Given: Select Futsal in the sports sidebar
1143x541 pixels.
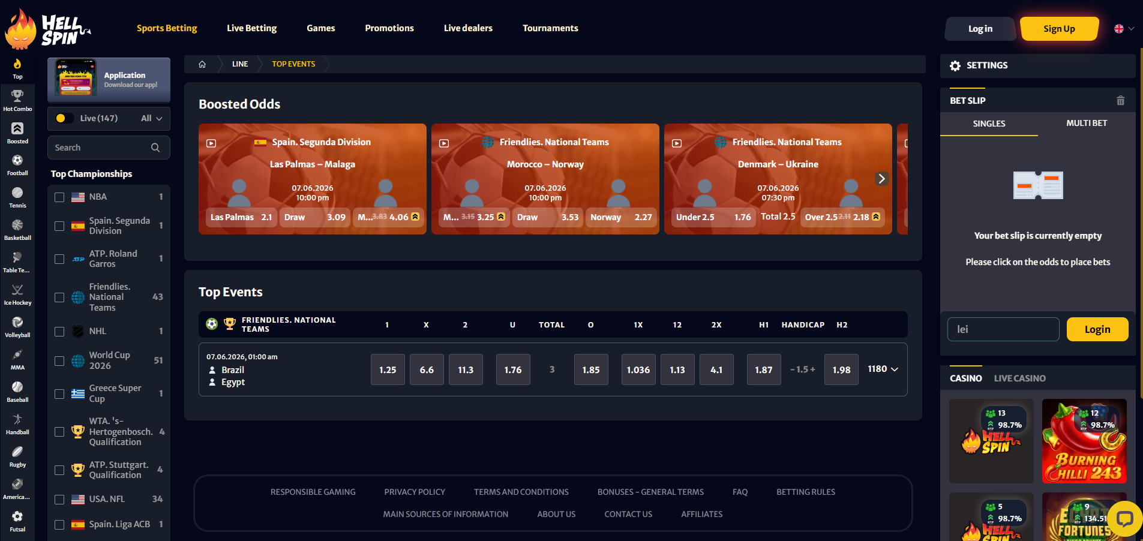Looking at the screenshot, I should [17, 521].
